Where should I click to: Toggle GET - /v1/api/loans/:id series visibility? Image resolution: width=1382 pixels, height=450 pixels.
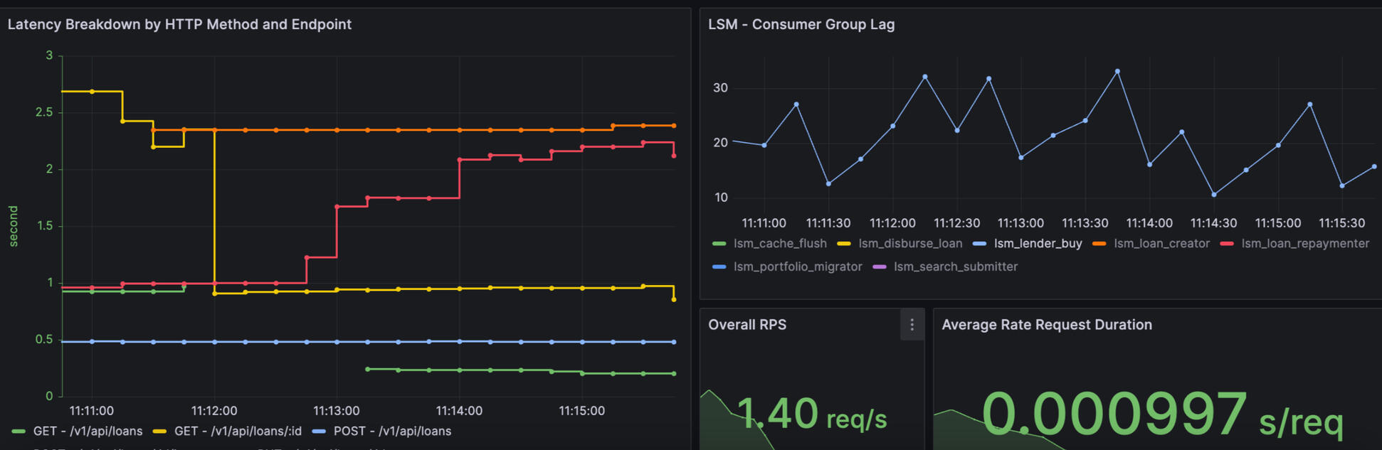click(238, 432)
